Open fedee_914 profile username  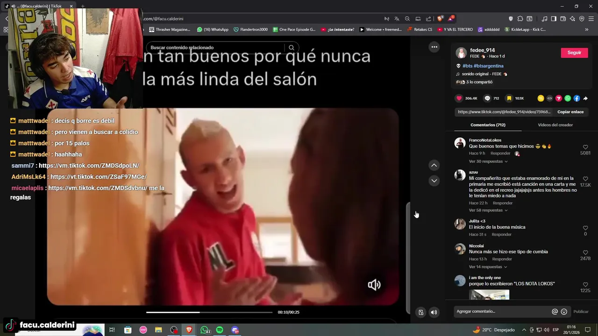(482, 50)
